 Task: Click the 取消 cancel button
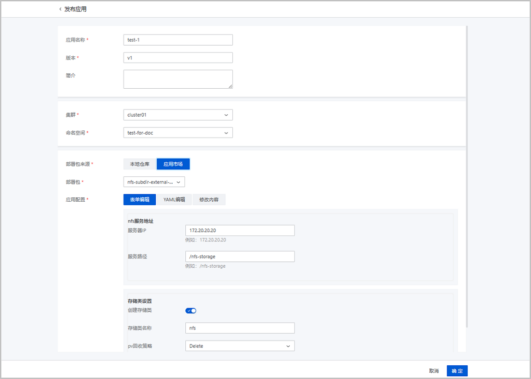click(x=434, y=371)
